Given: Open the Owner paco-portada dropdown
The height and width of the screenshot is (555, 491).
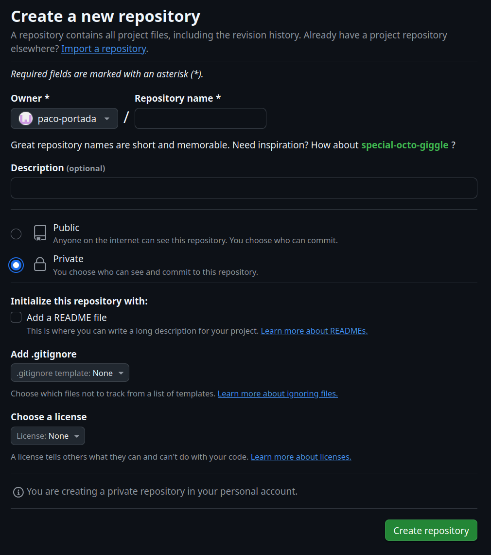Looking at the screenshot, I should point(64,119).
